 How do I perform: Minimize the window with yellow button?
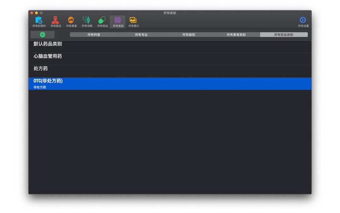pos(37,13)
